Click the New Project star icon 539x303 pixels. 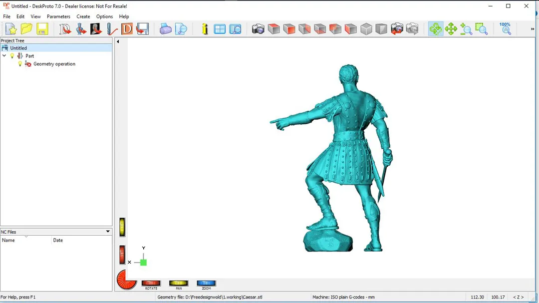11,29
